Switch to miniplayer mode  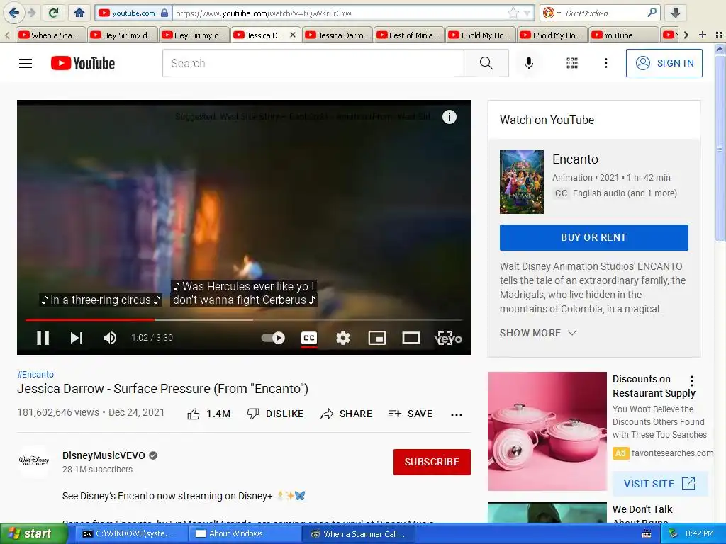tap(377, 338)
